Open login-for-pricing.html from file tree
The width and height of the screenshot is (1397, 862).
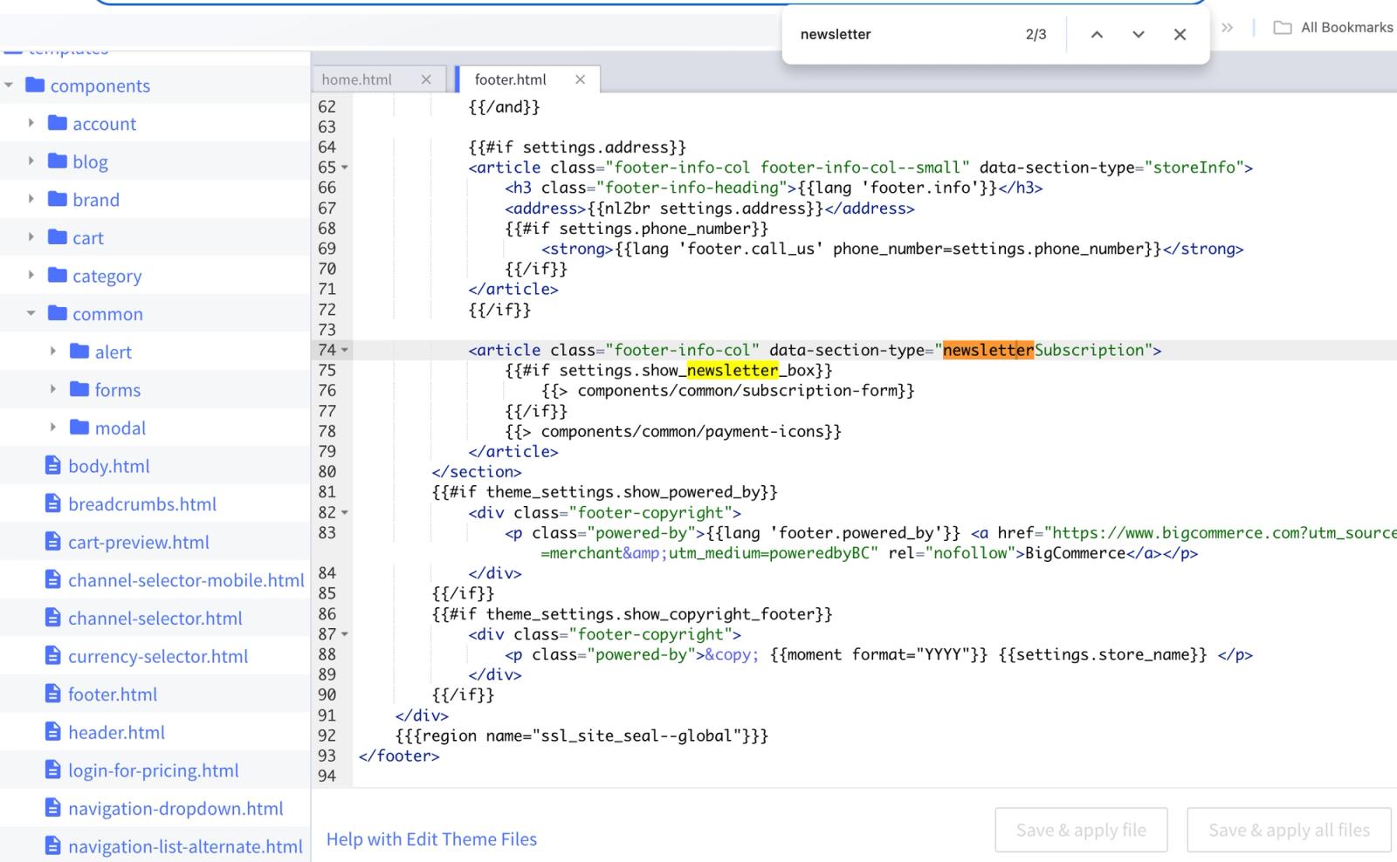click(x=154, y=770)
